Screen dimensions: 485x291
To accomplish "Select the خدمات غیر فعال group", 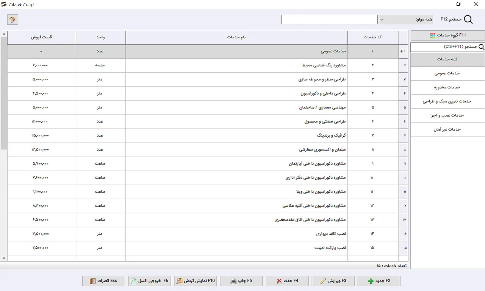I will [x=447, y=130].
